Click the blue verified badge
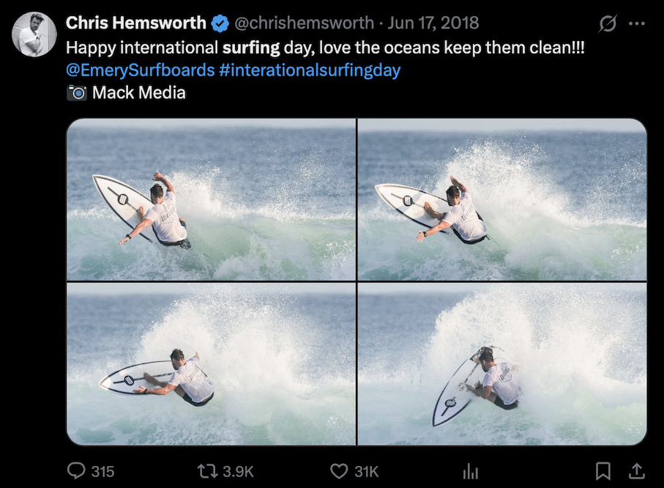This screenshot has width=664, height=488. click(x=220, y=23)
